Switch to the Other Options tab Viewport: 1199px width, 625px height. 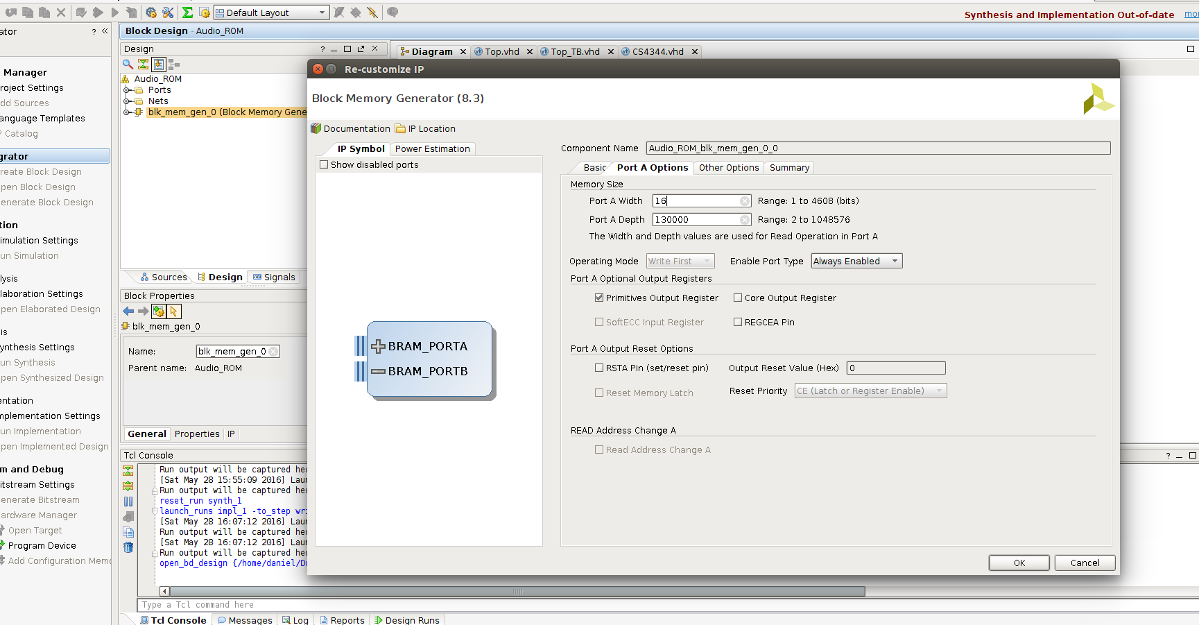(x=729, y=168)
